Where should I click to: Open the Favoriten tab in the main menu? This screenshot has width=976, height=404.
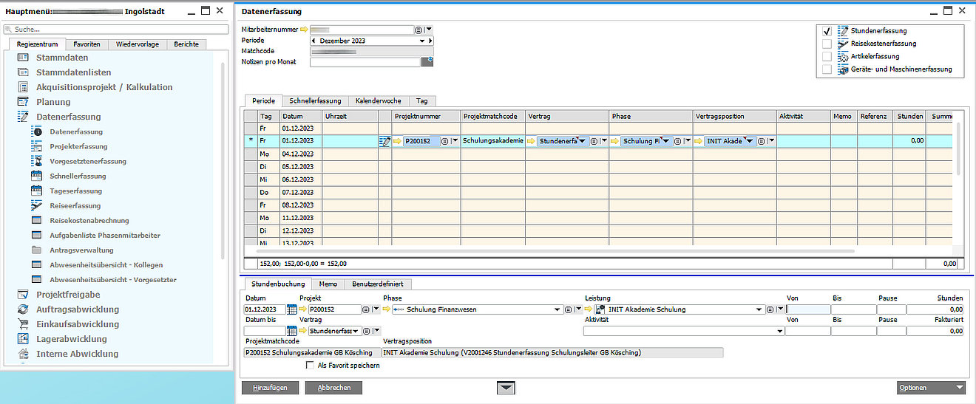tap(87, 44)
